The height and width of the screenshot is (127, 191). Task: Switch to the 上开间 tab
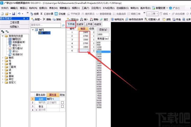pos(89,24)
